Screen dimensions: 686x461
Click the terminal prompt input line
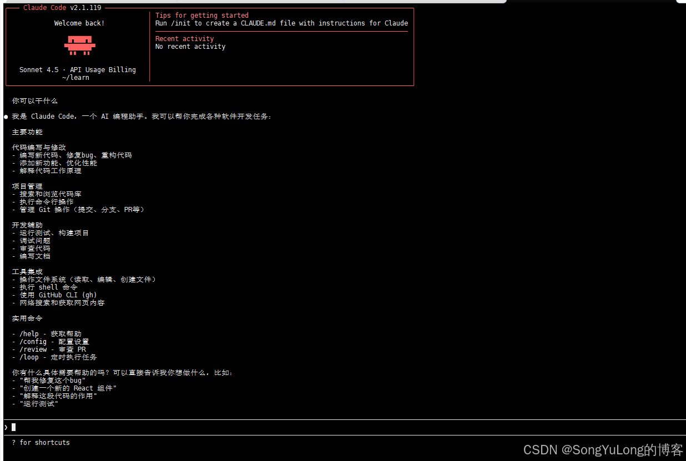tap(344, 427)
